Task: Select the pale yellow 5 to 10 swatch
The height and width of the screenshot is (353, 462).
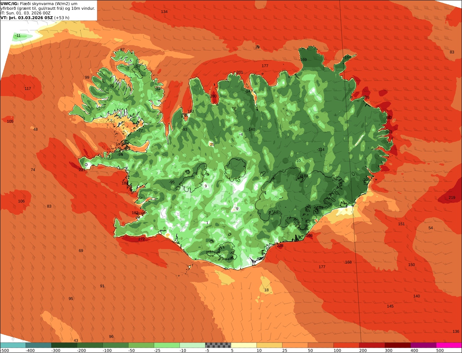Action: click(x=244, y=345)
